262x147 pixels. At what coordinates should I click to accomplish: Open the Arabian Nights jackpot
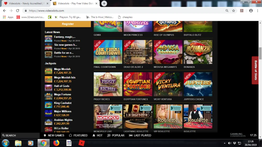coord(59,122)
